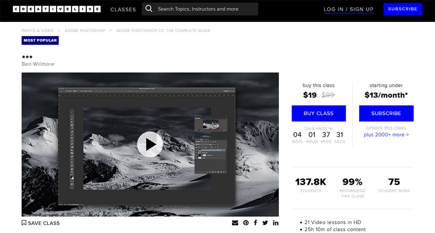Go to Photo & Video breadcrumb
This screenshot has width=435, height=233.
click(37, 31)
